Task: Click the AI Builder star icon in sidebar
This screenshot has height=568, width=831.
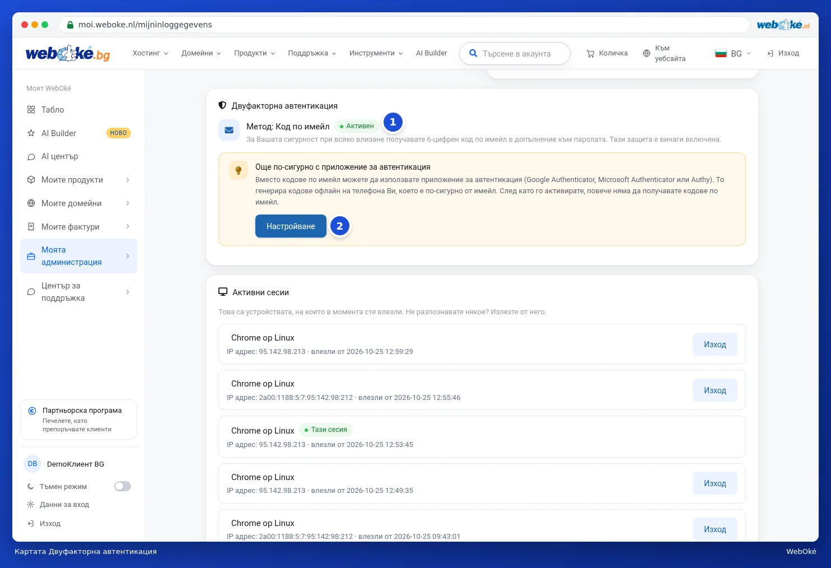Action: click(31, 133)
